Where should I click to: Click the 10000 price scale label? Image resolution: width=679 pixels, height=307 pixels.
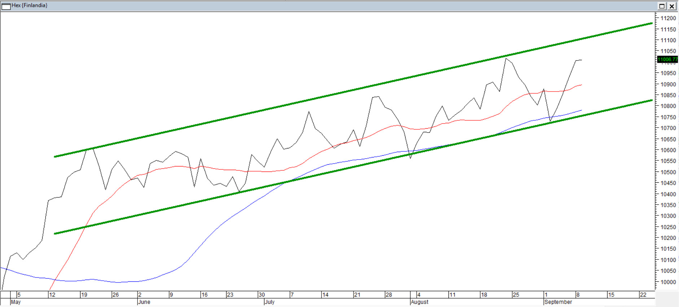click(x=668, y=282)
